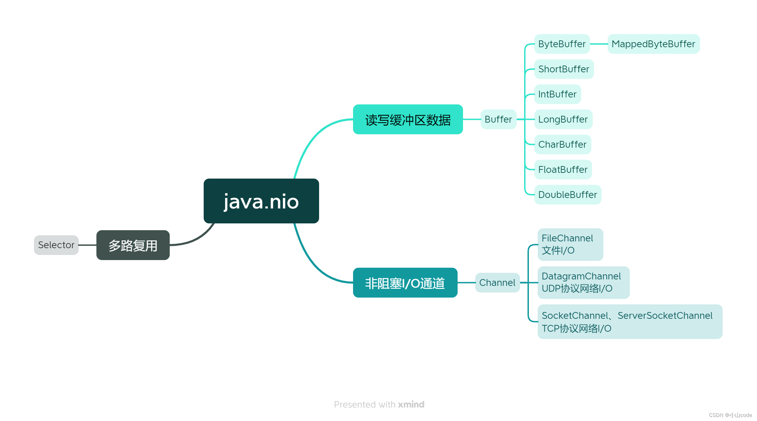Image resolution: width=757 pixels, height=421 pixels.
Task: Click the 多路复用 branch node
Action: click(133, 245)
